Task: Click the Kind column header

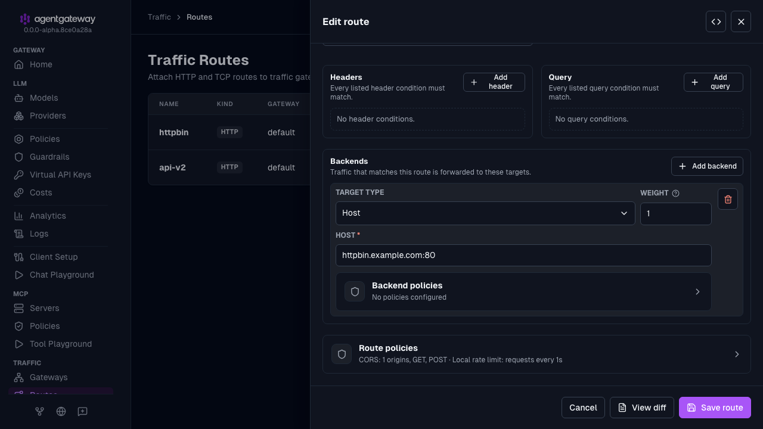Action: point(225,104)
